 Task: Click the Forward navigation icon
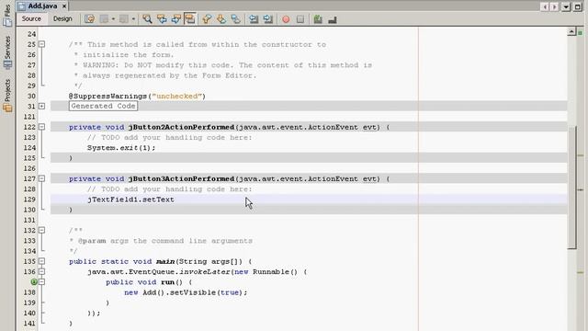[x=124, y=18]
